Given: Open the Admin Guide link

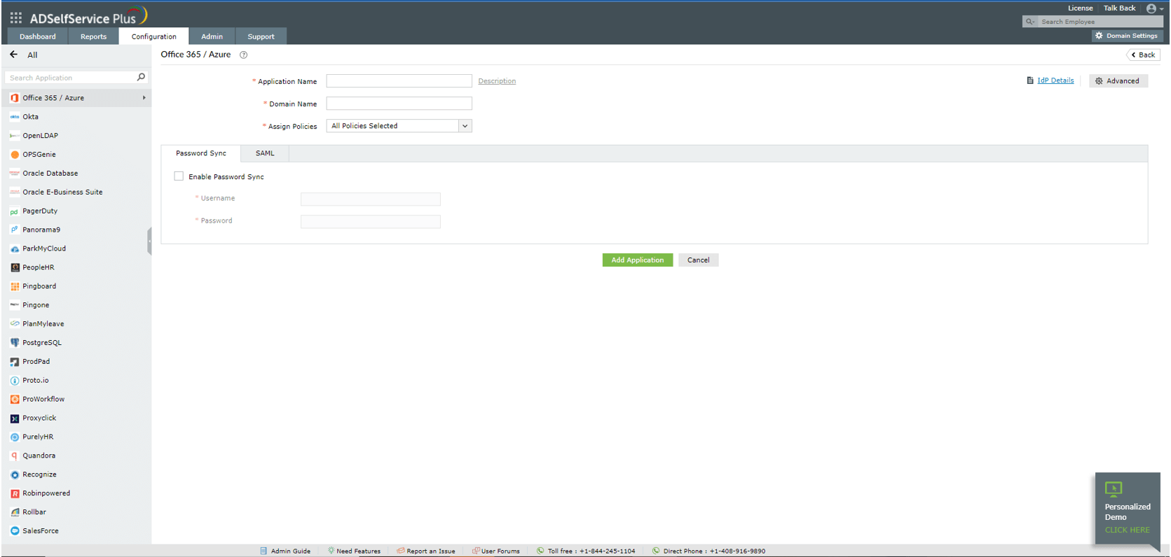Looking at the screenshot, I should [x=290, y=551].
